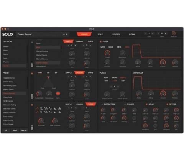184x161 pixels.
Task: Increase OSC 2 semitone with plus
Action: [x=76, y=77]
